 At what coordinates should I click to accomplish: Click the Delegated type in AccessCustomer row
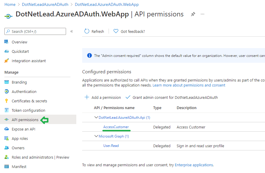point(162,127)
